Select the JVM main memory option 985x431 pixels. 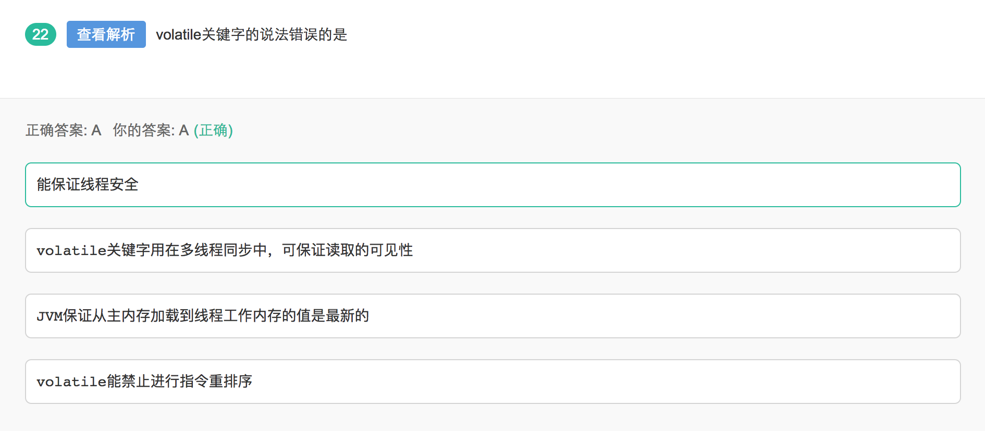click(492, 316)
